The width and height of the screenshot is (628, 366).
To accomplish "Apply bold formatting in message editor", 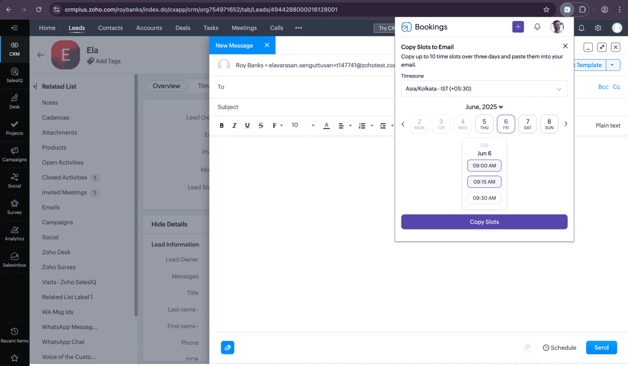I will 222,126.
